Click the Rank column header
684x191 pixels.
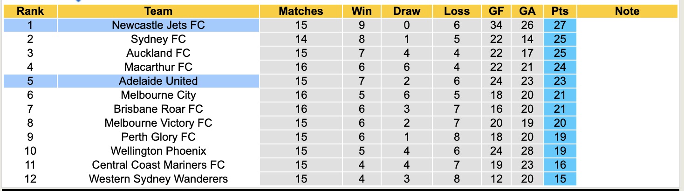pos(30,11)
